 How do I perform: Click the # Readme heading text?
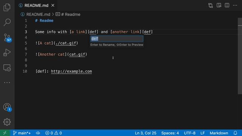(x=44, y=21)
